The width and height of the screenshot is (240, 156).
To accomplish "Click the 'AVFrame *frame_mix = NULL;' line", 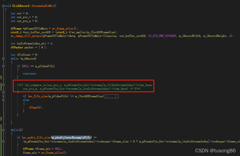I will click(43, 149).
